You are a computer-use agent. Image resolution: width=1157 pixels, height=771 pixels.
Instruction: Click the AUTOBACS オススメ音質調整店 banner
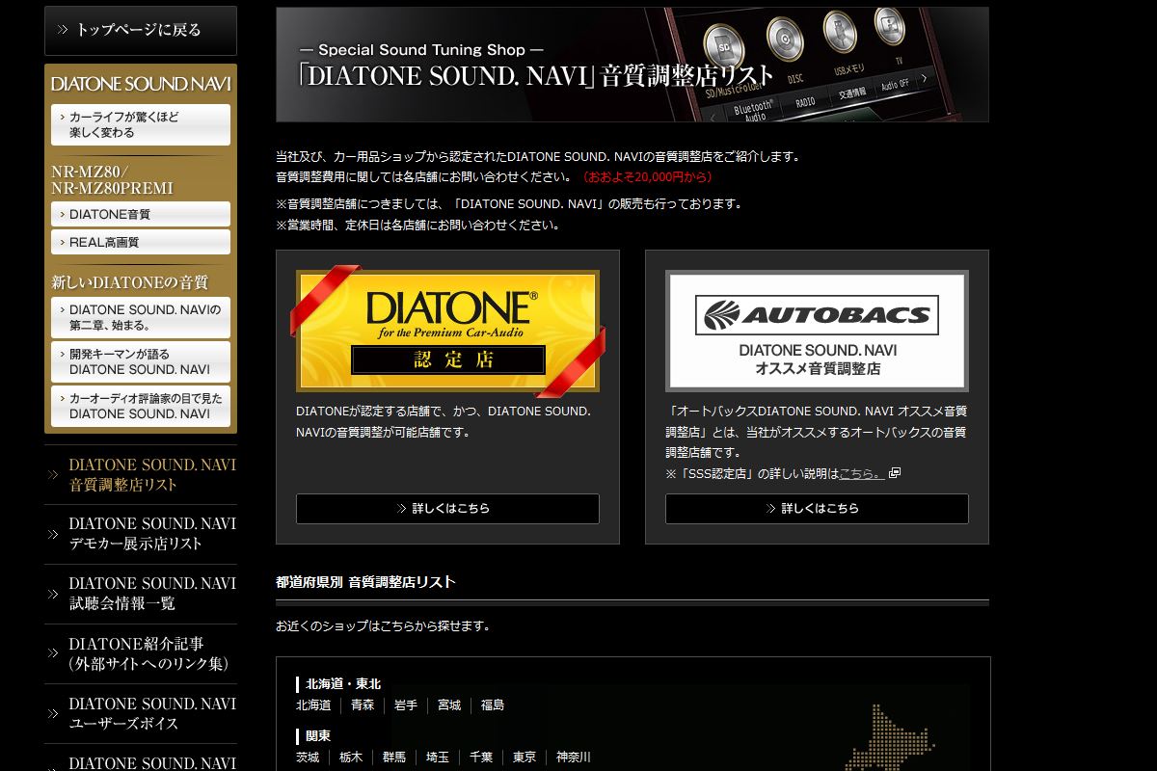coord(817,331)
